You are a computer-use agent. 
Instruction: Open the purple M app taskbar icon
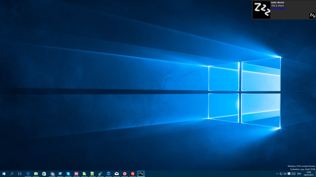point(76,174)
